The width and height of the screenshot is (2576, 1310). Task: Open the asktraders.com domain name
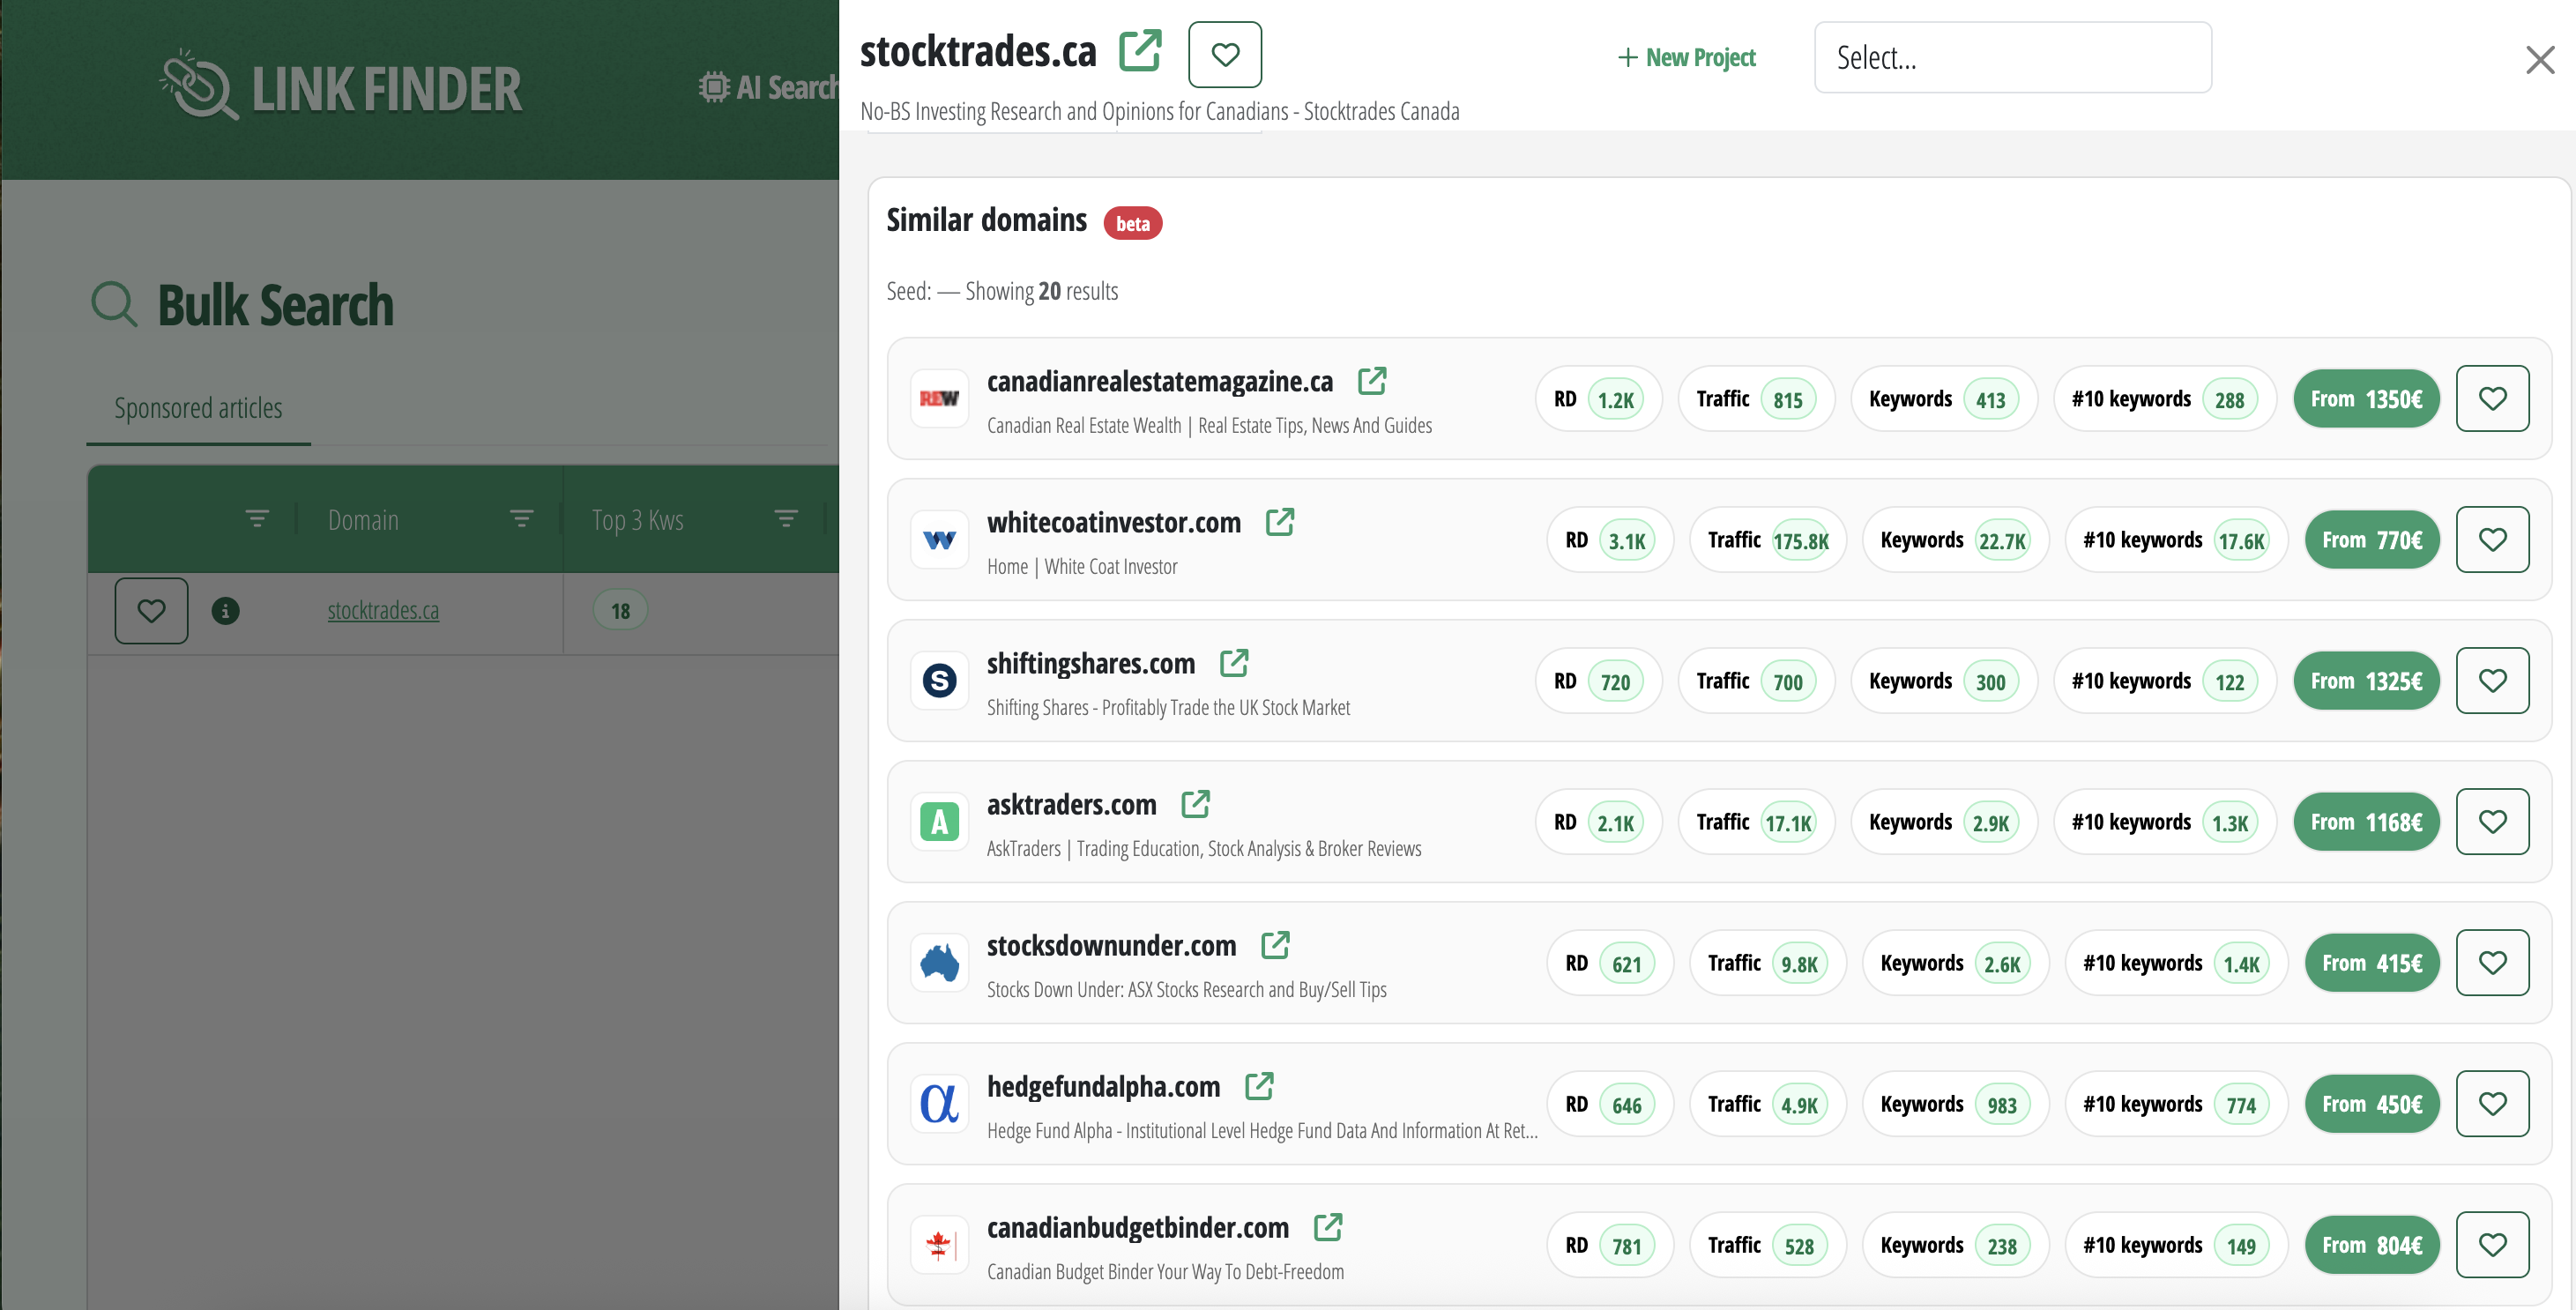1072,804
